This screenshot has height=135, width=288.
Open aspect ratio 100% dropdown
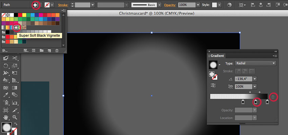(254, 86)
